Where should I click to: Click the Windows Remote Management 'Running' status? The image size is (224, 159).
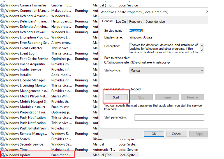[81, 133]
